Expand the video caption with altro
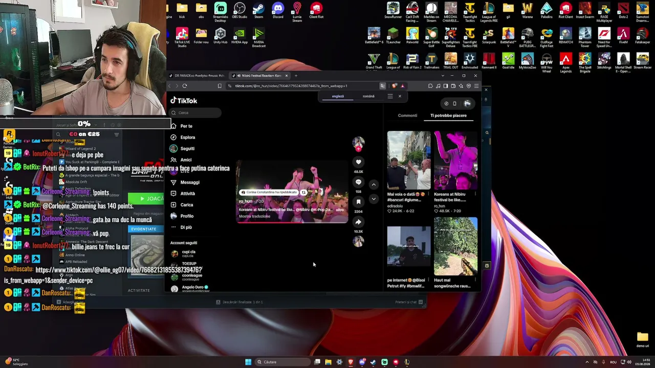 pyautogui.click(x=340, y=210)
